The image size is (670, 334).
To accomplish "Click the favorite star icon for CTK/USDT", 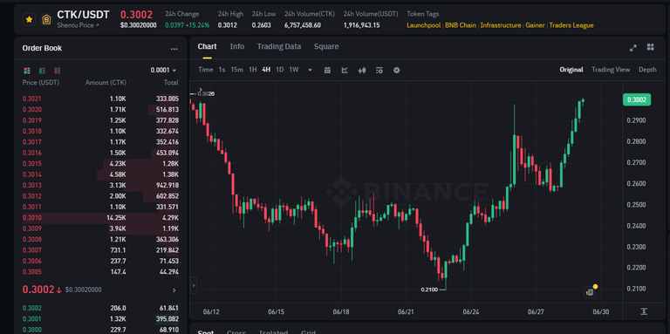I will pos(29,19).
